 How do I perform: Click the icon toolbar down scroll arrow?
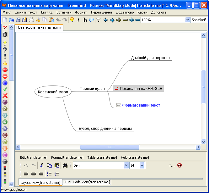(x=12, y=184)
